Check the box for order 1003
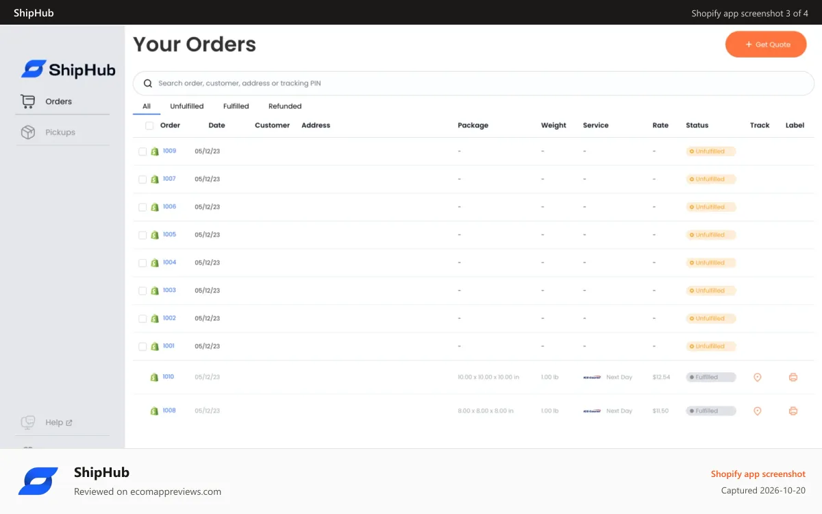The image size is (822, 514). (142, 291)
